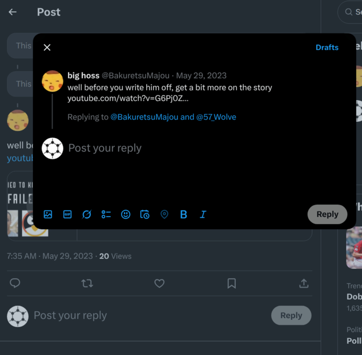362x355 pixels.
Task: Open Drafts
Action: pyautogui.click(x=327, y=47)
